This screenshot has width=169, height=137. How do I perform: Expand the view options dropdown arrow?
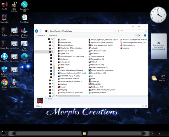tap(140, 35)
